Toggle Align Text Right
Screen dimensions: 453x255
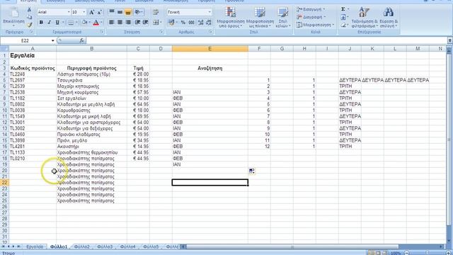128,22
